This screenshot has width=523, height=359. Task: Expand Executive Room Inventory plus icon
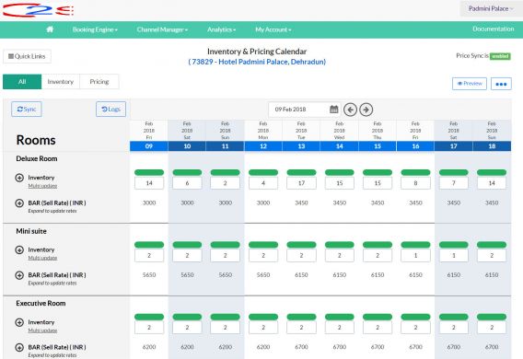pyautogui.click(x=19, y=322)
